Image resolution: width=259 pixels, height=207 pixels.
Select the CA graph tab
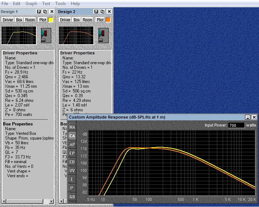pyautogui.click(x=72, y=136)
